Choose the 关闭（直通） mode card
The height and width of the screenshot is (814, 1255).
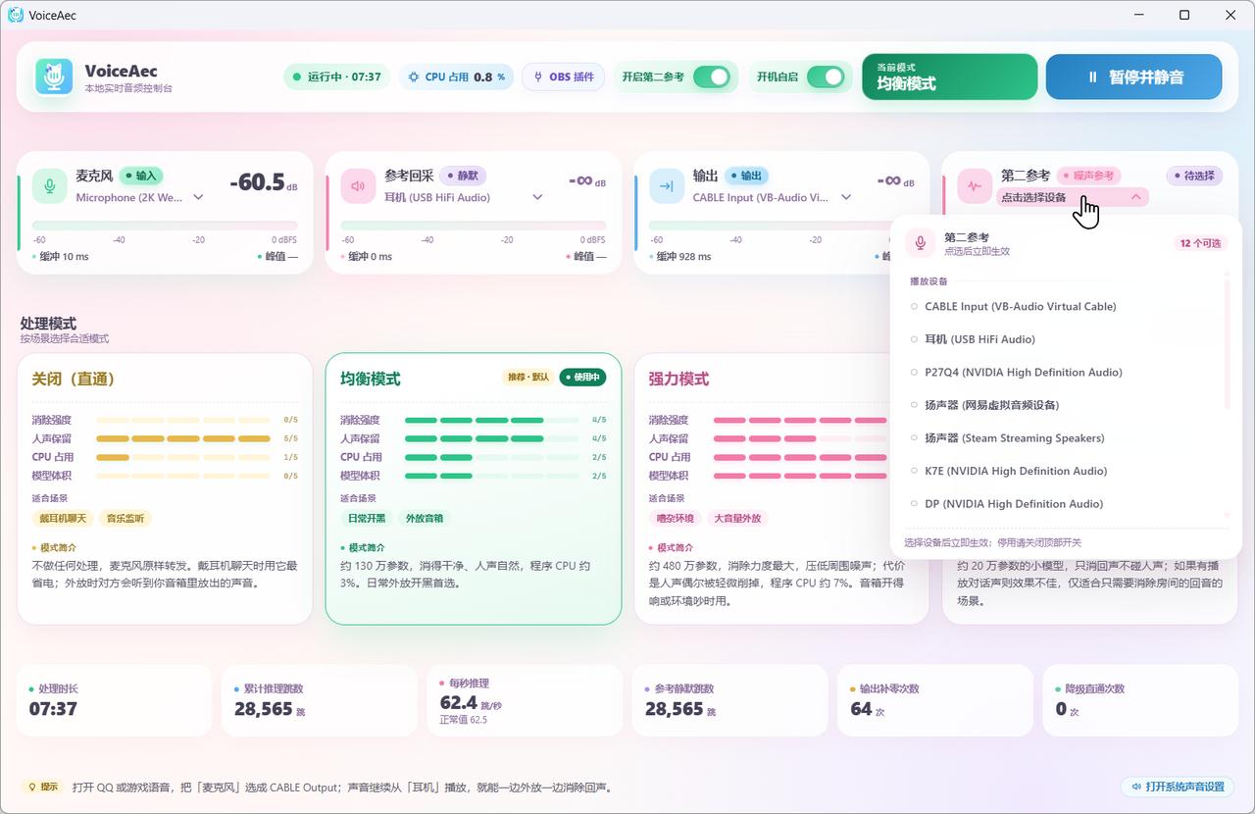click(165, 488)
